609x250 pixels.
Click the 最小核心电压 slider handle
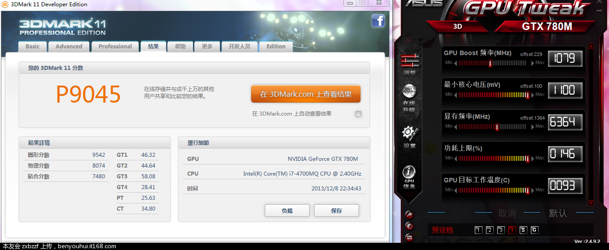click(527, 95)
